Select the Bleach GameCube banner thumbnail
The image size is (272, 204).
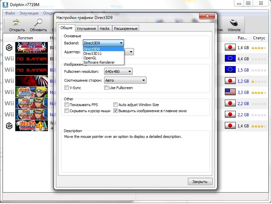pyautogui.click(x=32, y=47)
